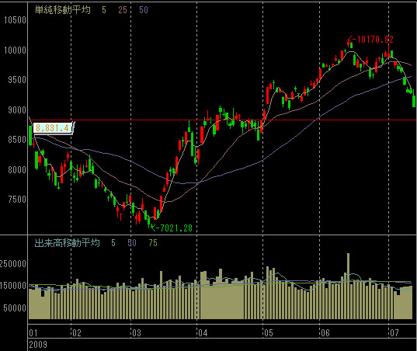Screen dimensions: 417x351
Task: Click the 9000 price axis label
Action: (x=17, y=109)
